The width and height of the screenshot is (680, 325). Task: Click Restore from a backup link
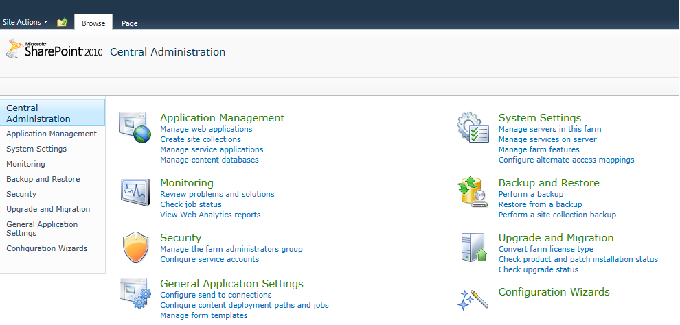pyautogui.click(x=541, y=205)
